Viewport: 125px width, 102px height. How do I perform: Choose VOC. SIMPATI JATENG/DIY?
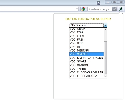tap(86, 58)
